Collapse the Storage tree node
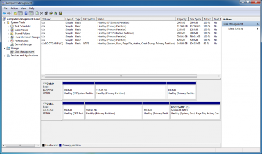 tap(5, 48)
